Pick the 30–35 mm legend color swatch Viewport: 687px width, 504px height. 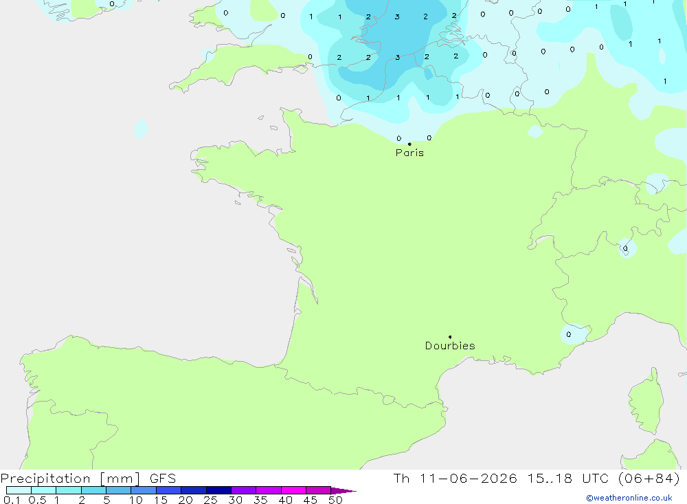pos(244,490)
